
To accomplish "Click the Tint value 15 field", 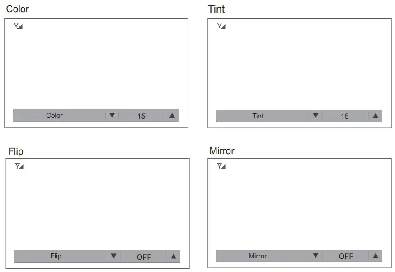I will tap(345, 116).
